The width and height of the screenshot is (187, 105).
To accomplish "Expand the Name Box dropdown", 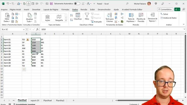I will coord(24,29).
